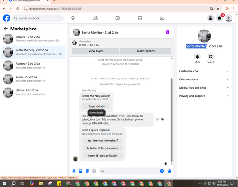Image resolution: width=238 pixels, height=187 pixels.
Task: Open the Chrome three-dot menu
Action: pos(234,9)
